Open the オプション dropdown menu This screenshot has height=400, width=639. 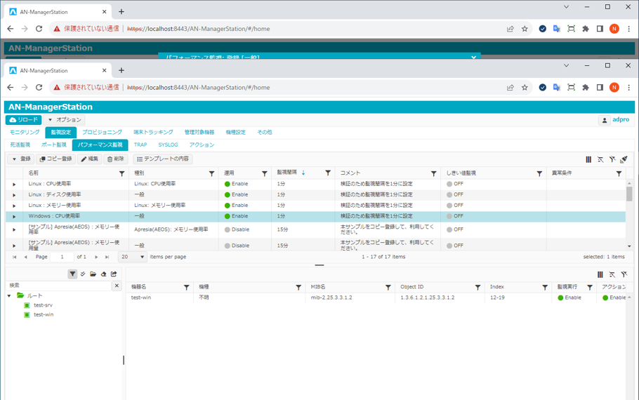(x=65, y=120)
